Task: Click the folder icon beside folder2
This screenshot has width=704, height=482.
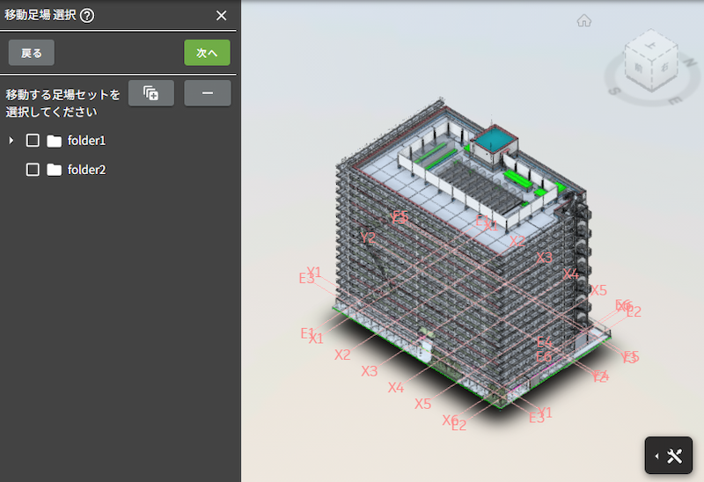Action: coord(55,170)
